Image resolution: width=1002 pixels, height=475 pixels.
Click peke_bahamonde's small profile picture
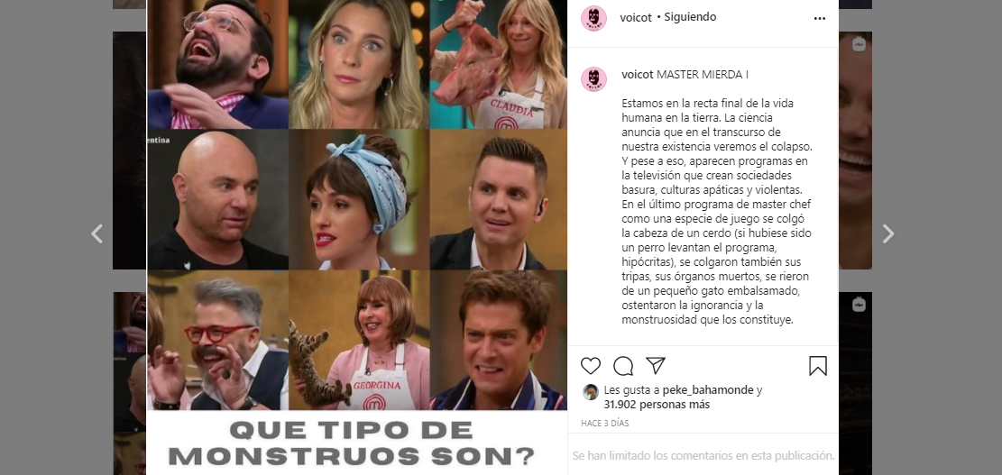[x=591, y=392]
